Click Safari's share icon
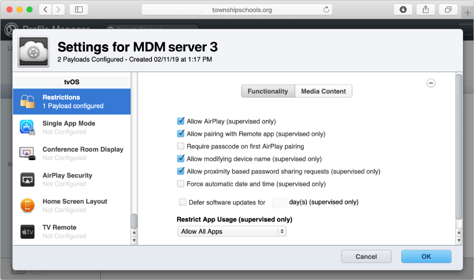This screenshot has width=474, height=280. 426,9
